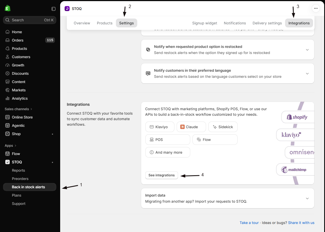Expand the Apps section chevron
The height and width of the screenshot is (232, 325).
tap(15, 146)
